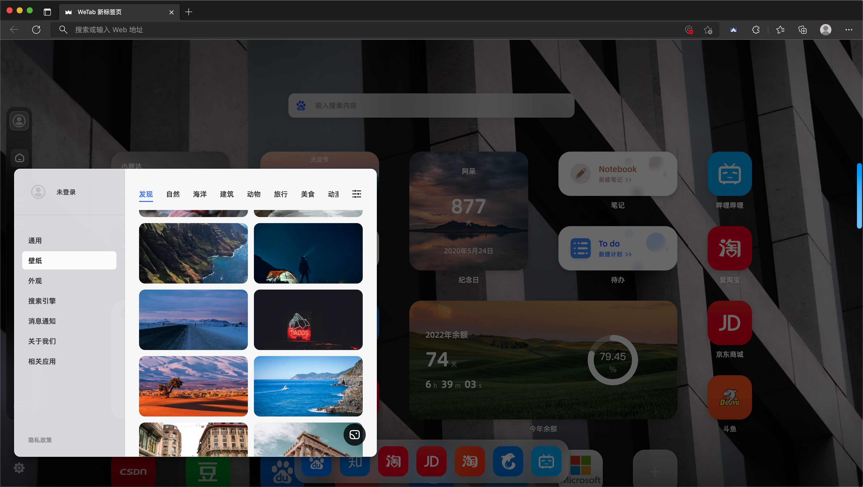Reload the page with refresh icon
Viewport: 863px width, 487px height.
click(36, 30)
